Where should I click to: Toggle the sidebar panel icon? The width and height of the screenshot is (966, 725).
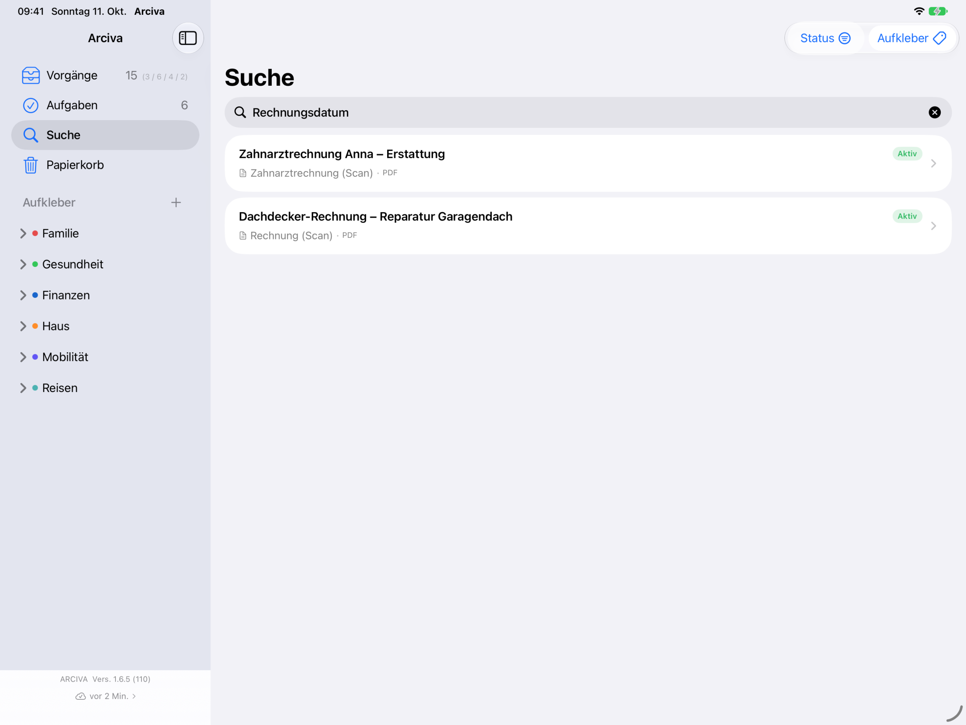188,38
